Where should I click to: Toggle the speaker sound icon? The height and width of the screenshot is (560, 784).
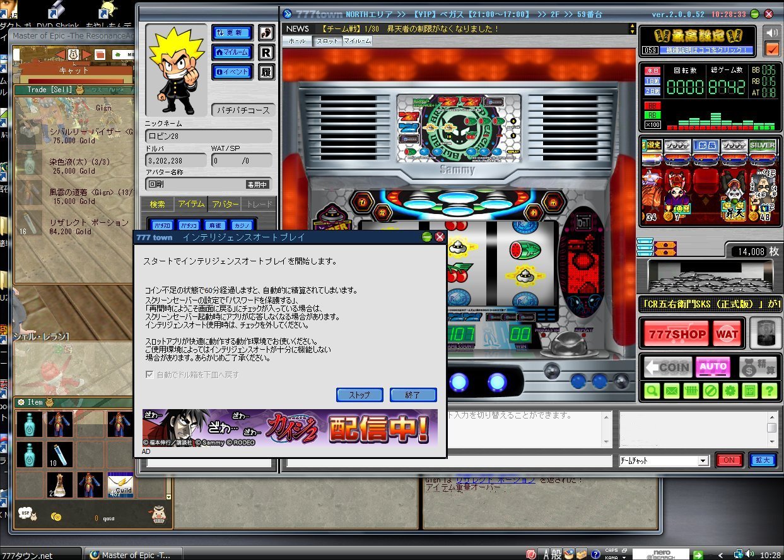click(x=771, y=33)
